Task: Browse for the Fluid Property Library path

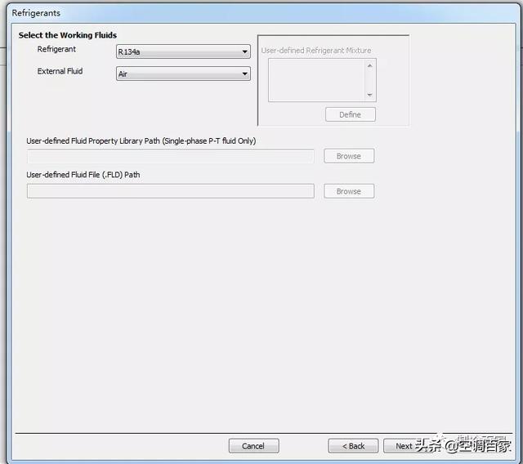Action: pos(349,156)
